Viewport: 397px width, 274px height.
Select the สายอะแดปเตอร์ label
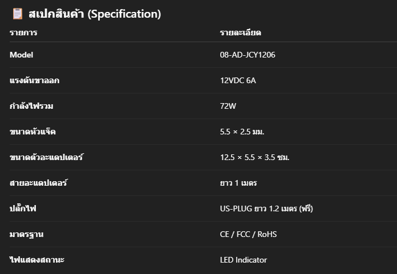[39, 182]
